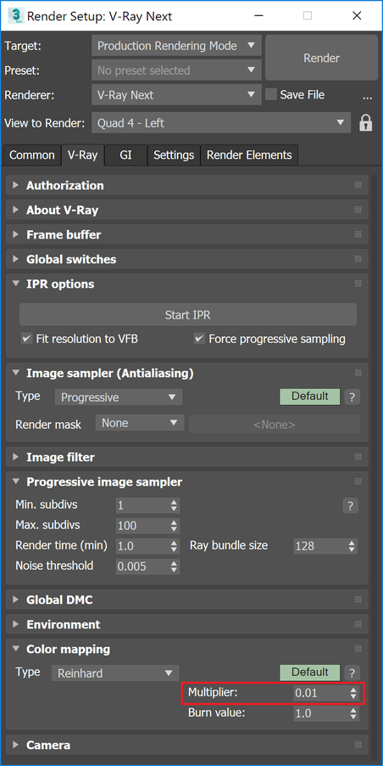
Task: Click the Min. subdivs spinner arrows
Action: point(174,505)
